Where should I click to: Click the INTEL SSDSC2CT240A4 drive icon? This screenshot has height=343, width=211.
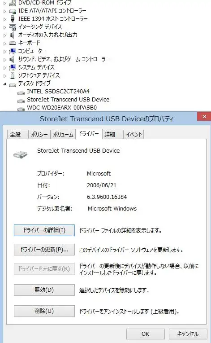pyautogui.click(x=21, y=92)
